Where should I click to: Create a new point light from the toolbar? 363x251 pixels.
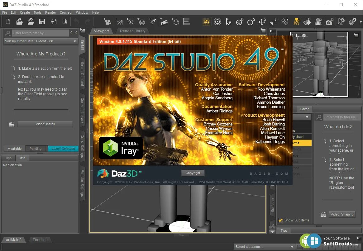(x=130, y=21)
